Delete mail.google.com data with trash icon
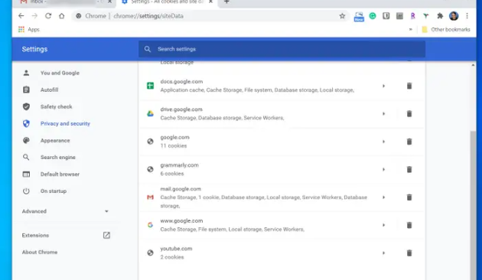The height and width of the screenshot is (280, 482). pyautogui.click(x=409, y=197)
